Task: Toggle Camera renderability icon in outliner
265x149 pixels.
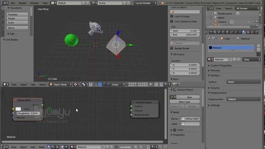Action: pyautogui.click(x=257, y=22)
